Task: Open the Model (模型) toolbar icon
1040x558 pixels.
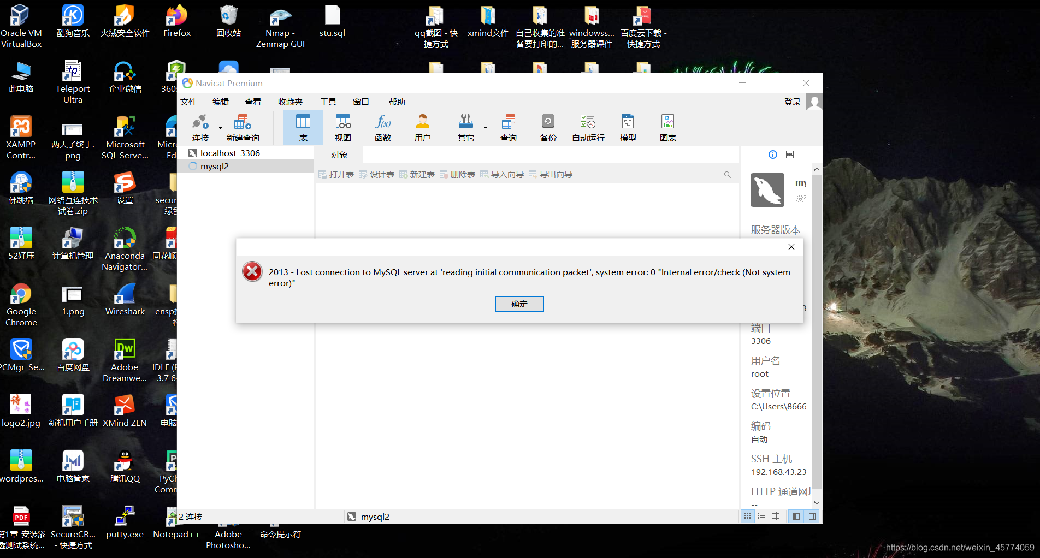Action: [628, 128]
